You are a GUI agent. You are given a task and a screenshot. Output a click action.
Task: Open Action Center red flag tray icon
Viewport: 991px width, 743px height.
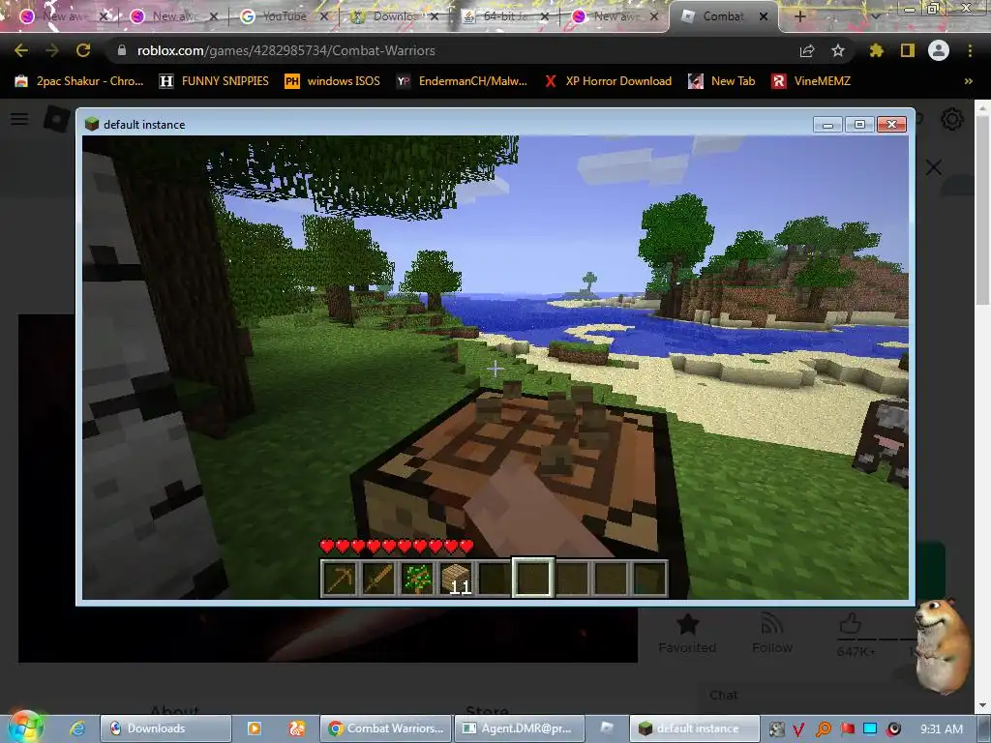(x=847, y=729)
